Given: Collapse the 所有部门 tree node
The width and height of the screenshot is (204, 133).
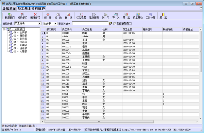Looking at the screenshot, I should click(x=4, y=29).
